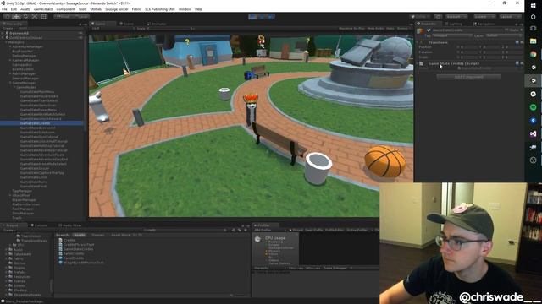Open Spotify from taskbar
Image resolution: width=542 pixels, height=304 pixels.
point(533,107)
